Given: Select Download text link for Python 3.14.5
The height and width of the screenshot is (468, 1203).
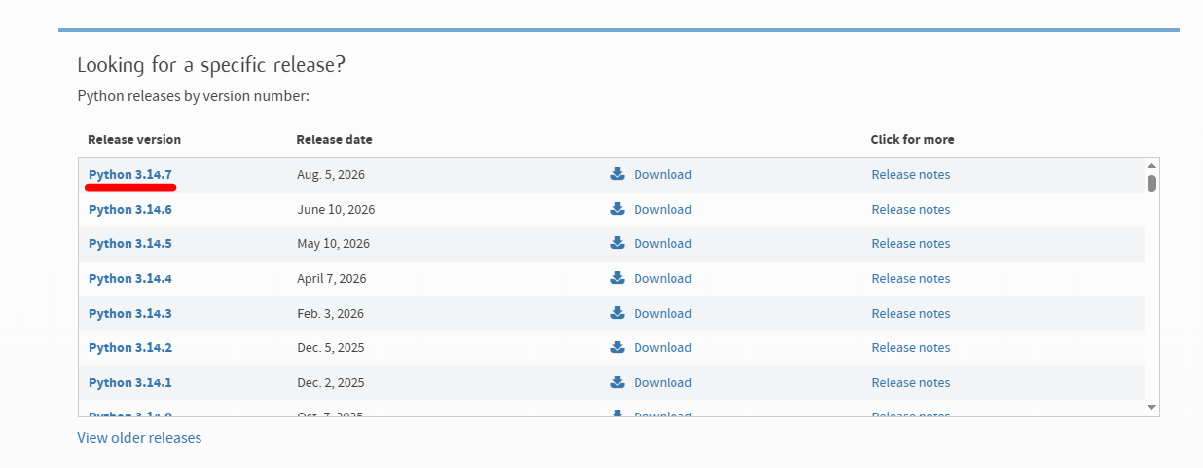Looking at the screenshot, I should tap(663, 243).
